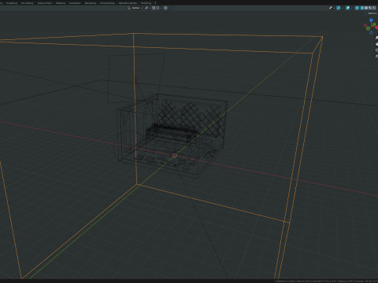The width and height of the screenshot is (378, 283).
Task: Click blue Z axis on navigation gizmo
Action: point(371,20)
